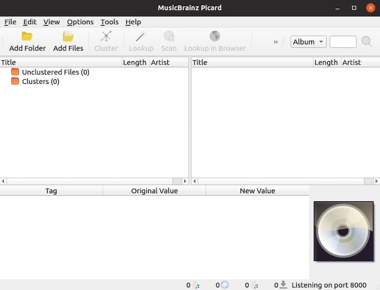The image size is (380, 290).
Task: Click the files count status icon
Action: 197,285
